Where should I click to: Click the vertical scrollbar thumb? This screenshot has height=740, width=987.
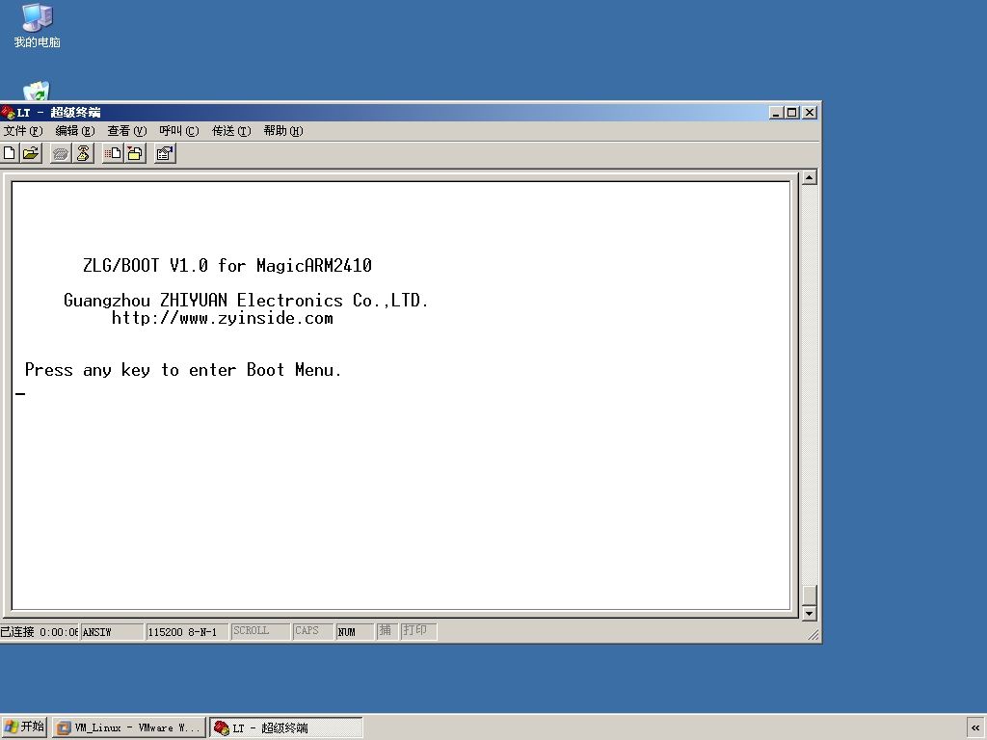click(x=810, y=595)
